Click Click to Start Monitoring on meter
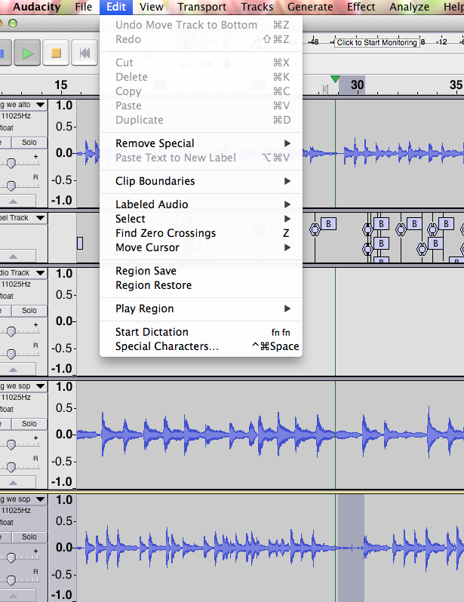Viewport: 464px width, 602px height. click(x=376, y=43)
